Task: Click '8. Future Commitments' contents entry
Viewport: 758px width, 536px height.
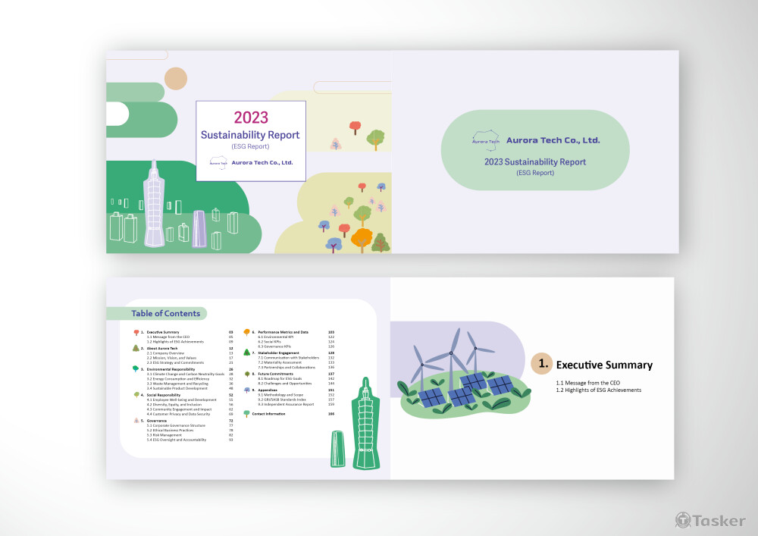Action: coord(273,374)
